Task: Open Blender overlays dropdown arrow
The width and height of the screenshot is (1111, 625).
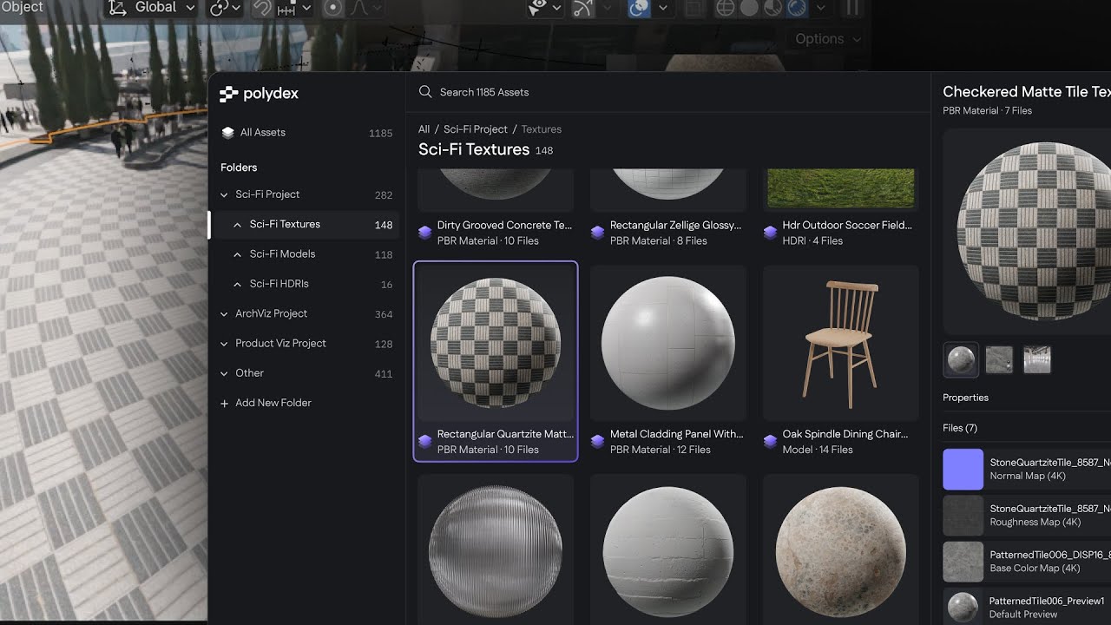Action: [x=662, y=9]
